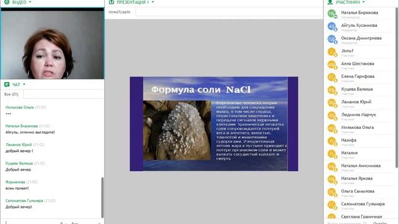The height and width of the screenshot is (224, 399).
Task: Click chat sender Куцева Валюша
Action: (x=19, y=163)
